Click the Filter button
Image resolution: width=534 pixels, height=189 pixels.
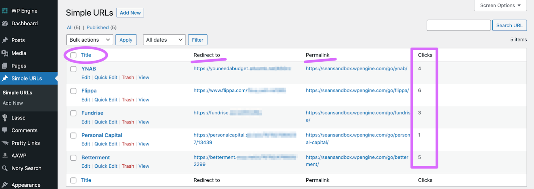(198, 40)
